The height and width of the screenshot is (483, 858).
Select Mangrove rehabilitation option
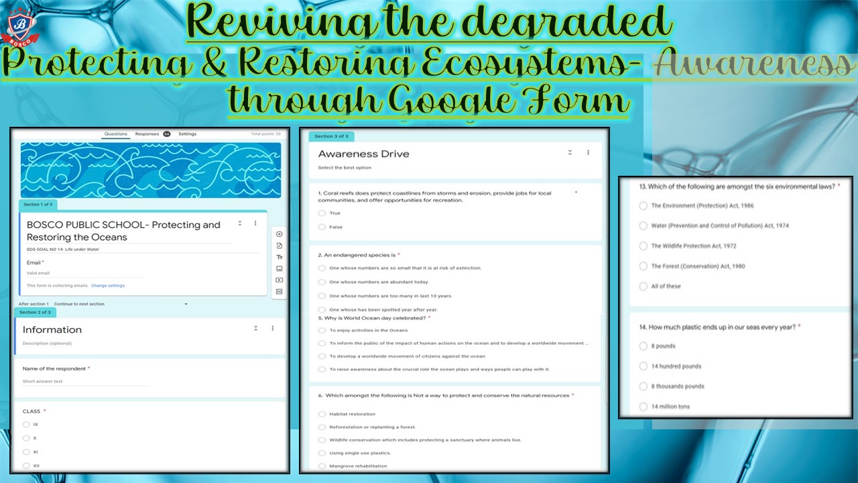(322, 466)
